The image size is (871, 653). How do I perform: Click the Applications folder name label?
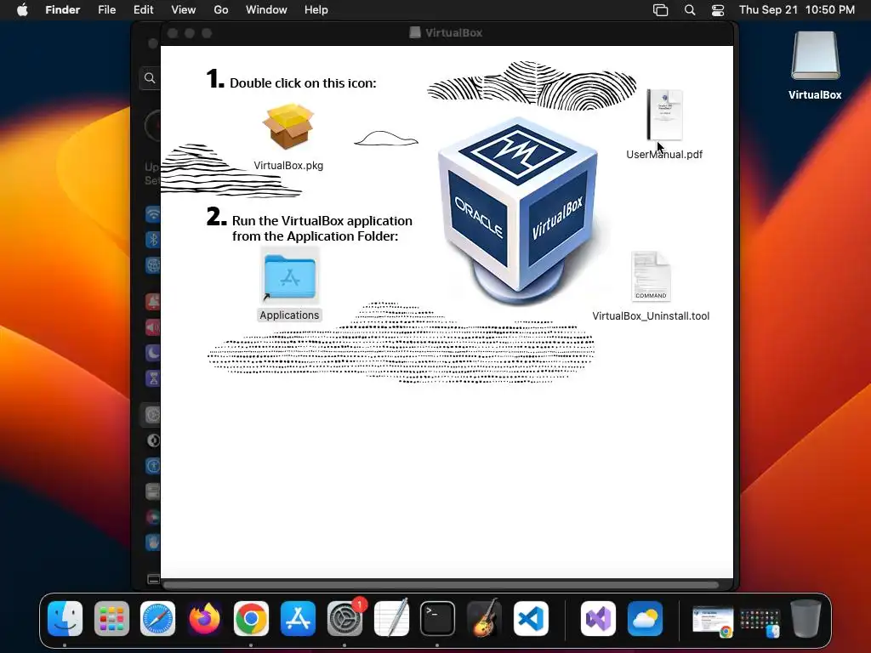(289, 315)
